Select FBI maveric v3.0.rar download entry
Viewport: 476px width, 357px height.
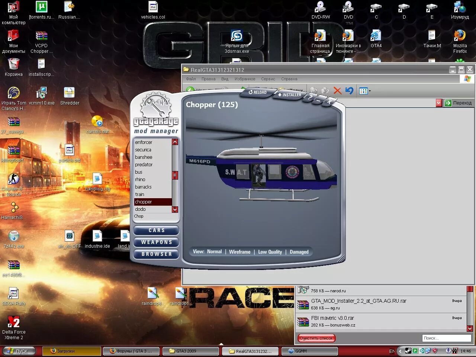(x=380, y=321)
